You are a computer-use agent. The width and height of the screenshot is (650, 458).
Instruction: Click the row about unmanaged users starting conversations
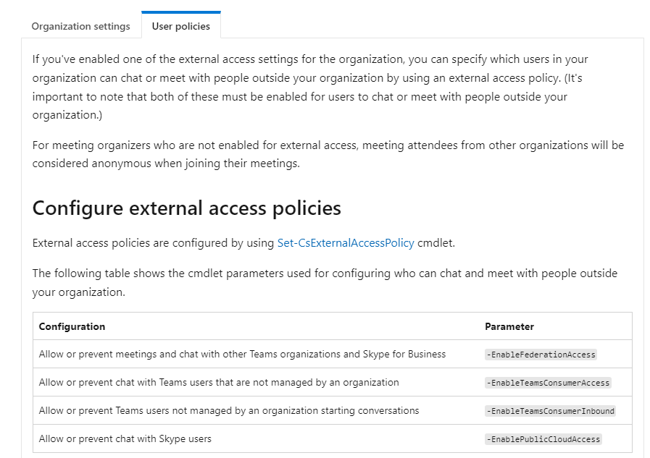tap(229, 410)
